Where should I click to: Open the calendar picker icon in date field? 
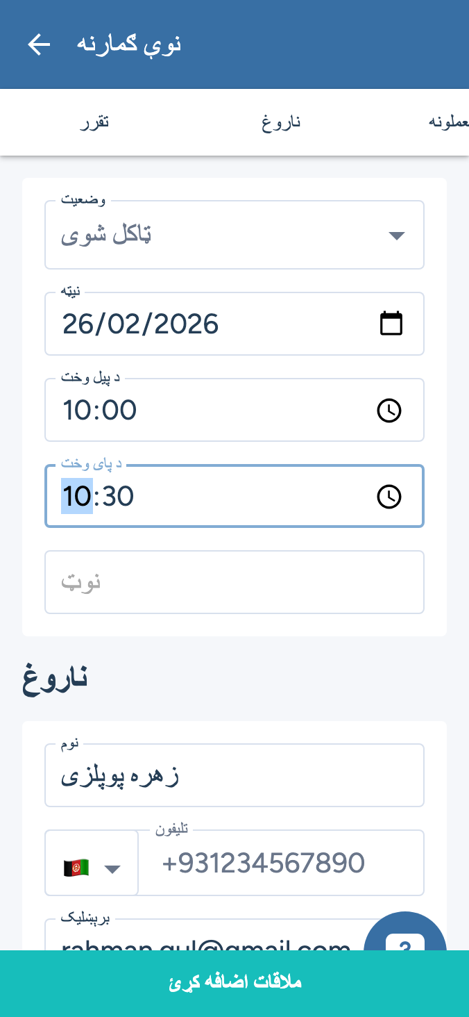pos(391,324)
